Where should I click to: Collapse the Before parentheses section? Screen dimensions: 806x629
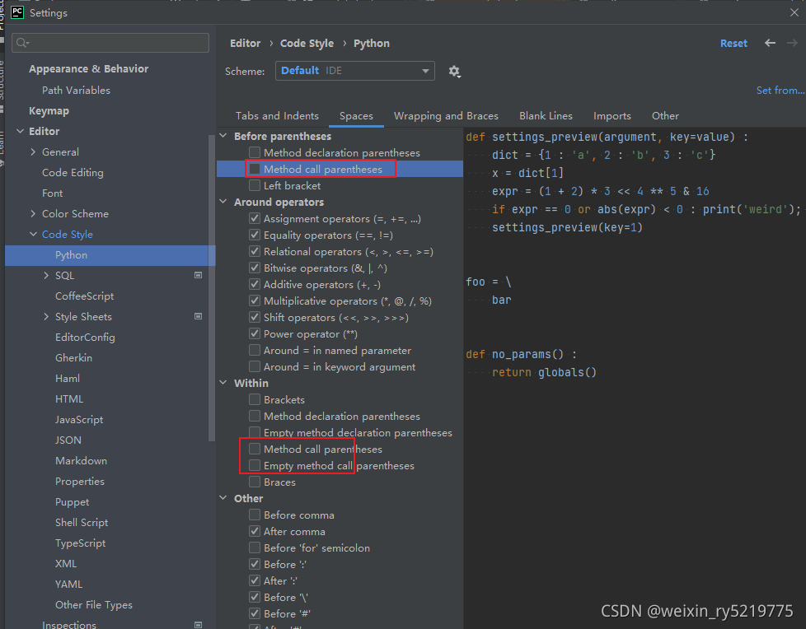point(223,136)
